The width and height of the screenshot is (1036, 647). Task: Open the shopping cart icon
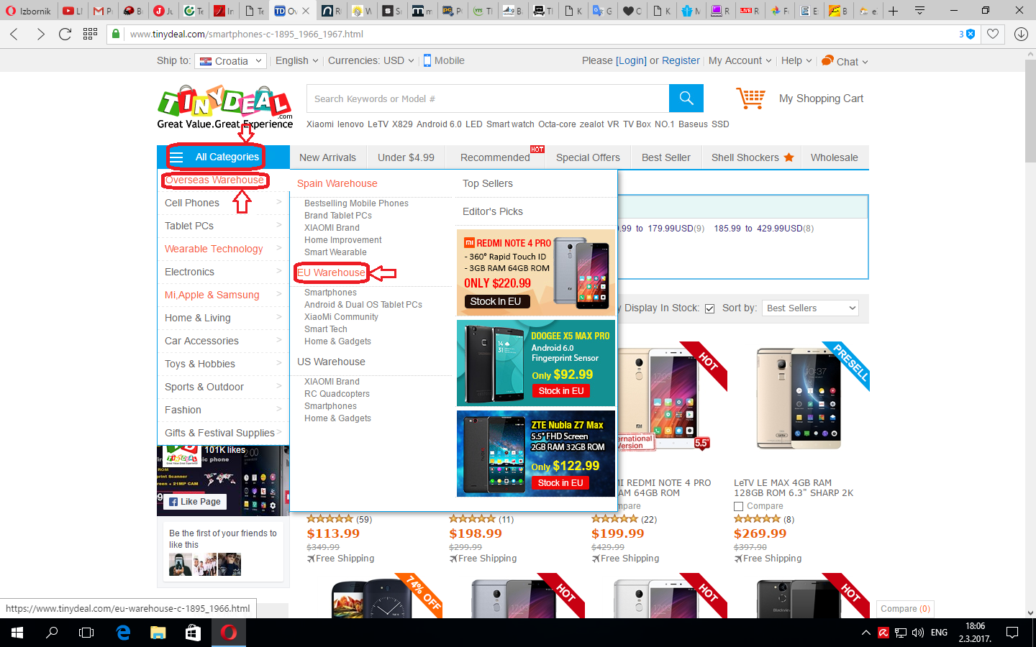click(750, 98)
